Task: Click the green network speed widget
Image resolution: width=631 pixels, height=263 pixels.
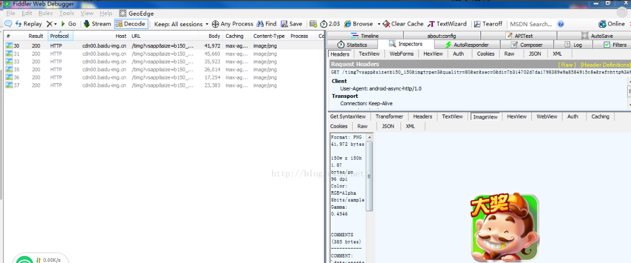Action: (40, 259)
